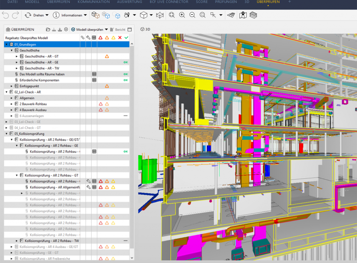
Task: Expand the Geschoßhöhe - AR - GT row
Action: 17,57
